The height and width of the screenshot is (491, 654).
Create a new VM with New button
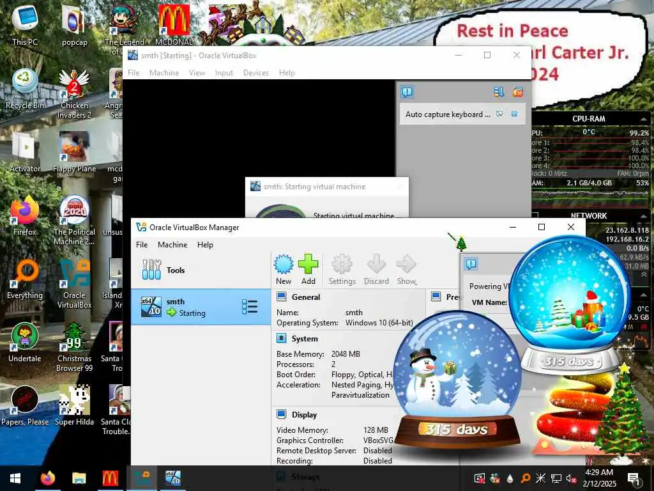click(x=284, y=270)
